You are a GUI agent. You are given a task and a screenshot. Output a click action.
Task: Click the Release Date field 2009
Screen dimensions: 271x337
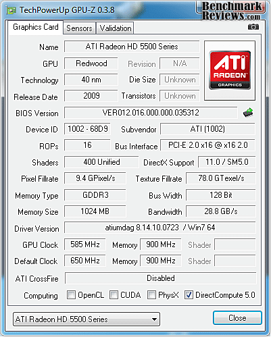(91, 96)
